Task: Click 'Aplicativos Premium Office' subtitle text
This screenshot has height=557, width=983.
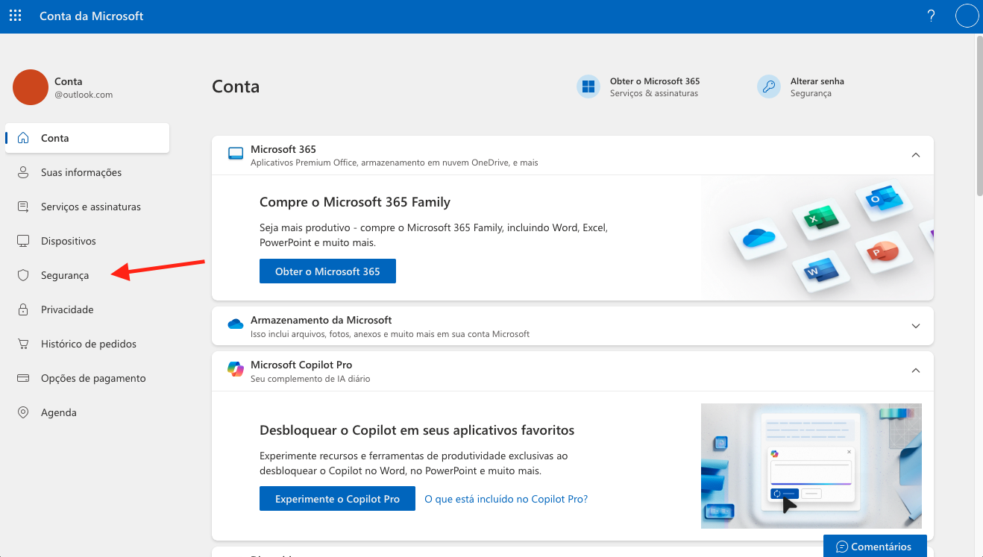Action: (x=395, y=163)
